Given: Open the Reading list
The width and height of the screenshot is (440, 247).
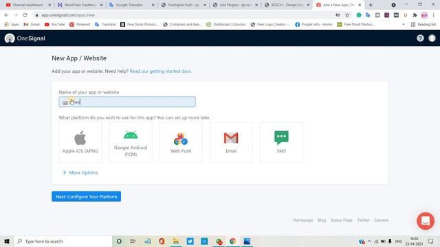Looking at the screenshot, I should [x=423, y=25].
